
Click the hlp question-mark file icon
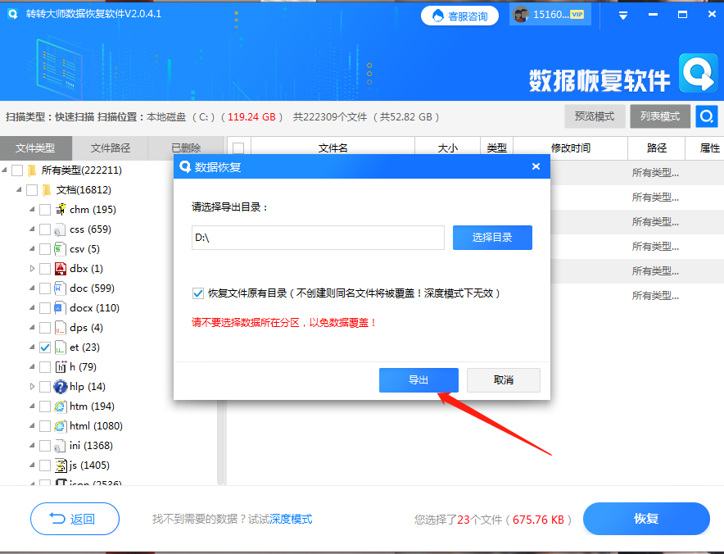click(x=60, y=386)
